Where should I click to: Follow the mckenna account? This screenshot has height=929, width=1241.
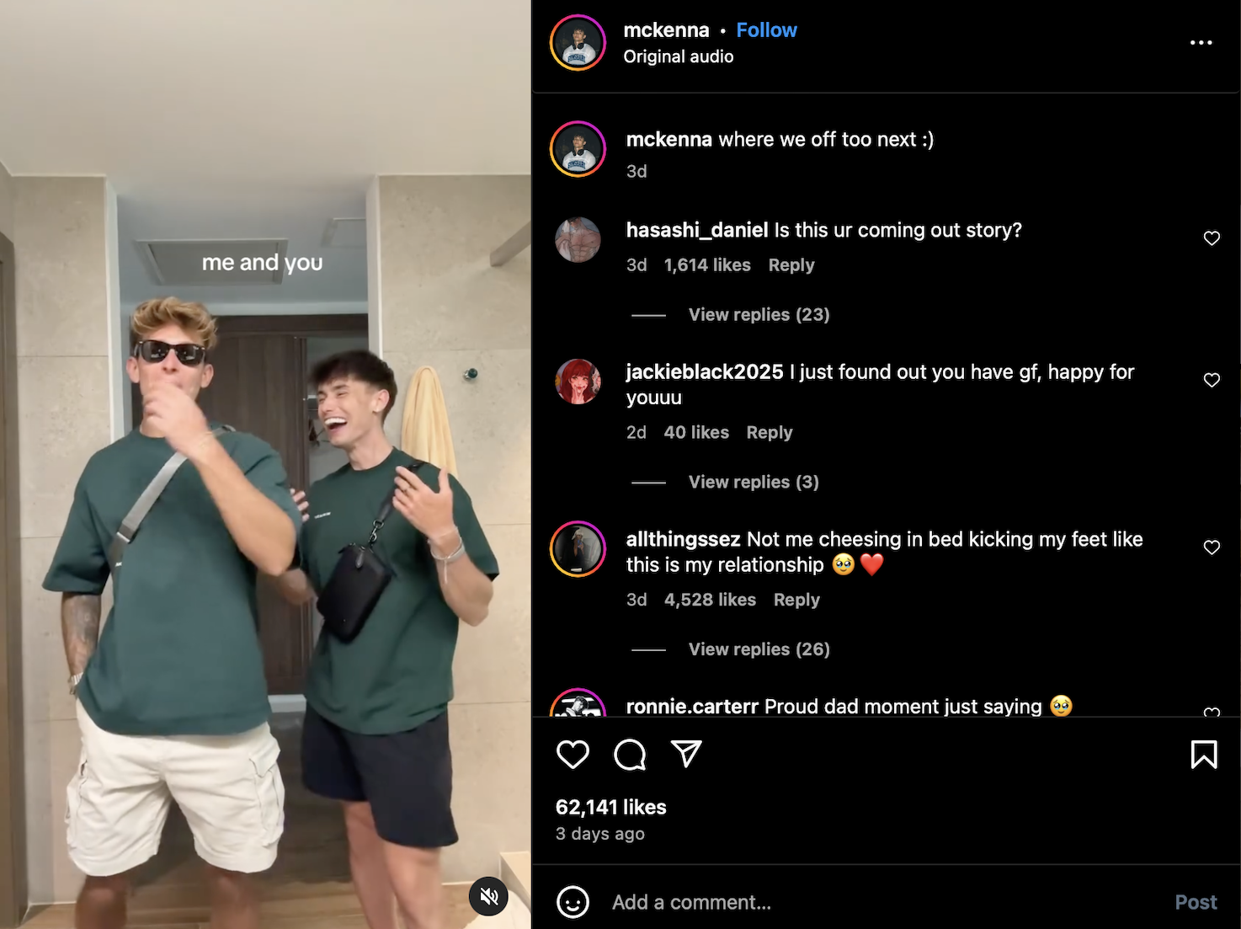[x=766, y=30]
